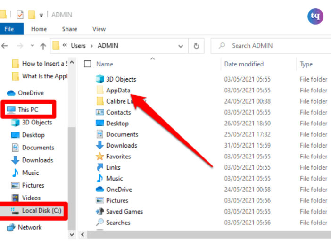Screen dimensions: 331x248
Task: Select This PC in the navigation pane
Action: [x=23, y=109]
